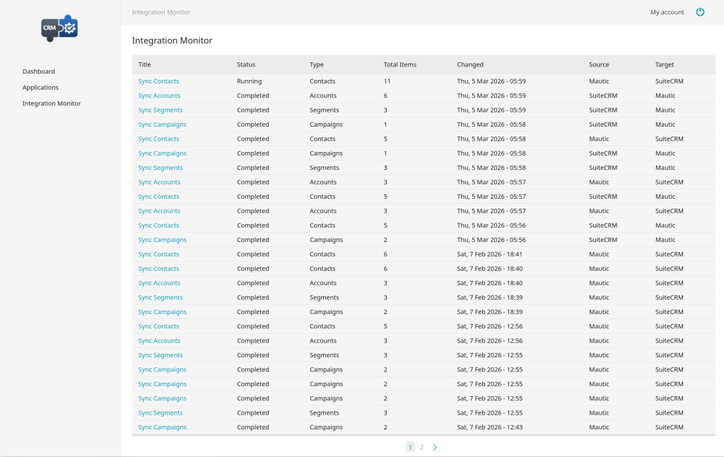Open Sync Contacts changed at 18:41

coord(158,254)
